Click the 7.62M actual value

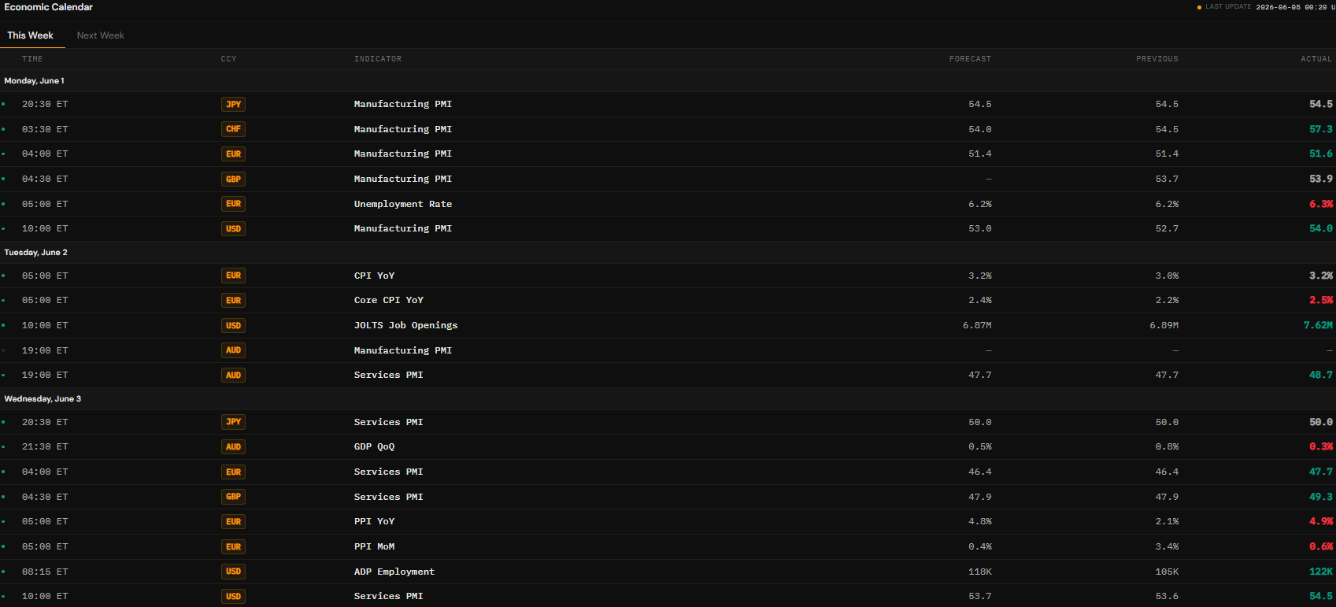[1318, 325]
